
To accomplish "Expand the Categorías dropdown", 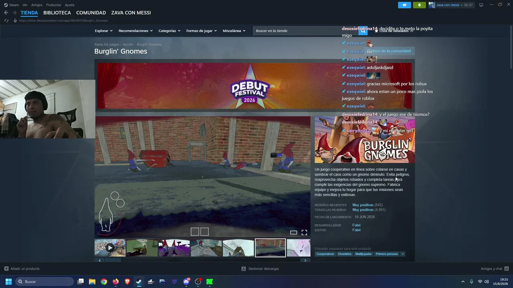I will point(169,31).
